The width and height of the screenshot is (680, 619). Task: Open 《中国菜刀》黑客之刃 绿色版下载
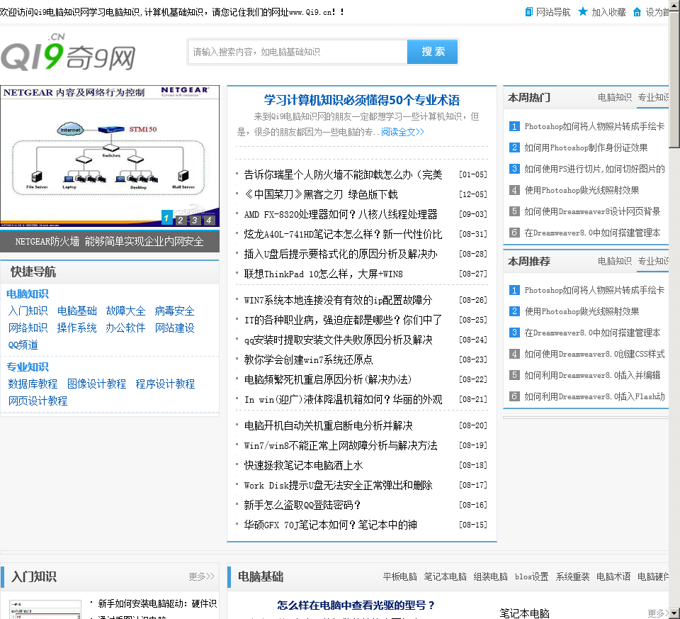pyautogui.click(x=321, y=194)
